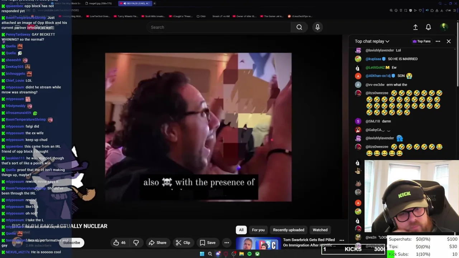Screen dimensions: 459x258
Task: Click the YouTube search magnifier button
Action: coord(299,27)
